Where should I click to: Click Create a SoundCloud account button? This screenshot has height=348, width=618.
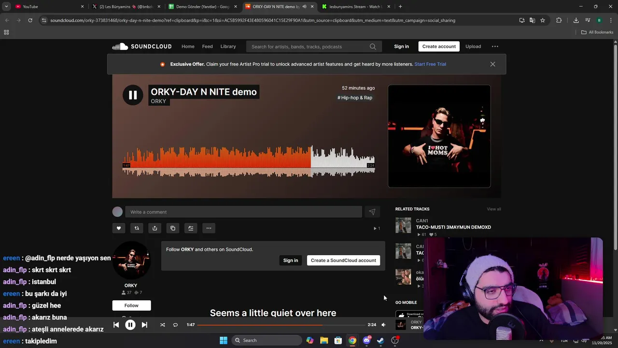tap(343, 260)
